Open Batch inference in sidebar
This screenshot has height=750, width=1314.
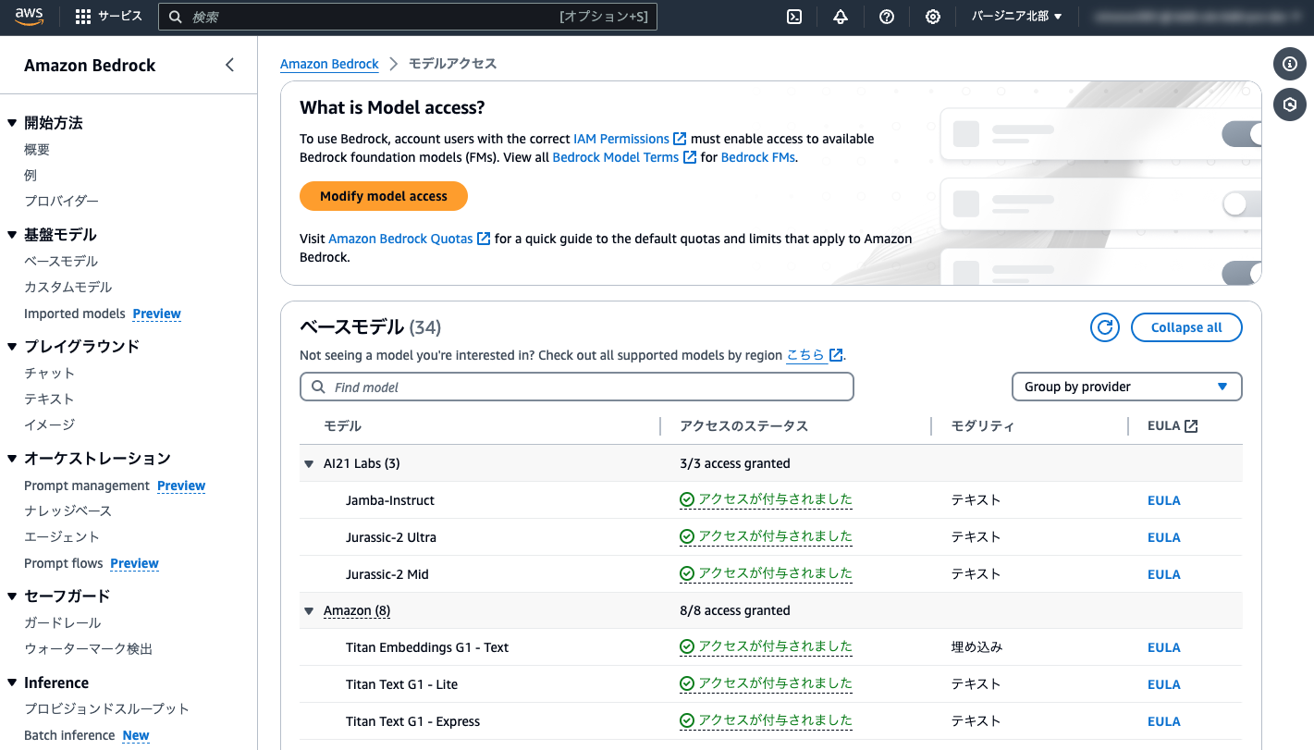[x=69, y=735]
